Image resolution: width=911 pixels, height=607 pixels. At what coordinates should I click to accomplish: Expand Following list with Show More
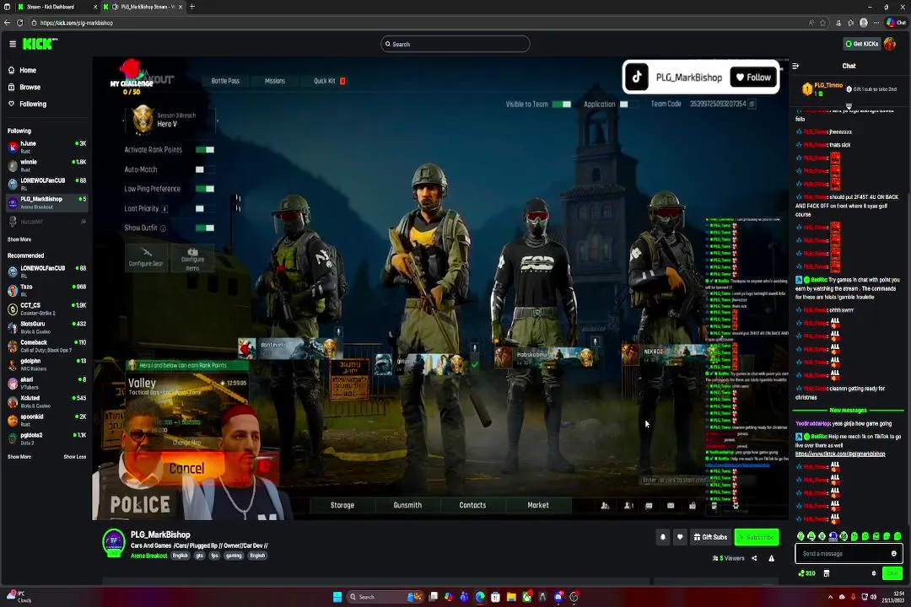pos(19,239)
